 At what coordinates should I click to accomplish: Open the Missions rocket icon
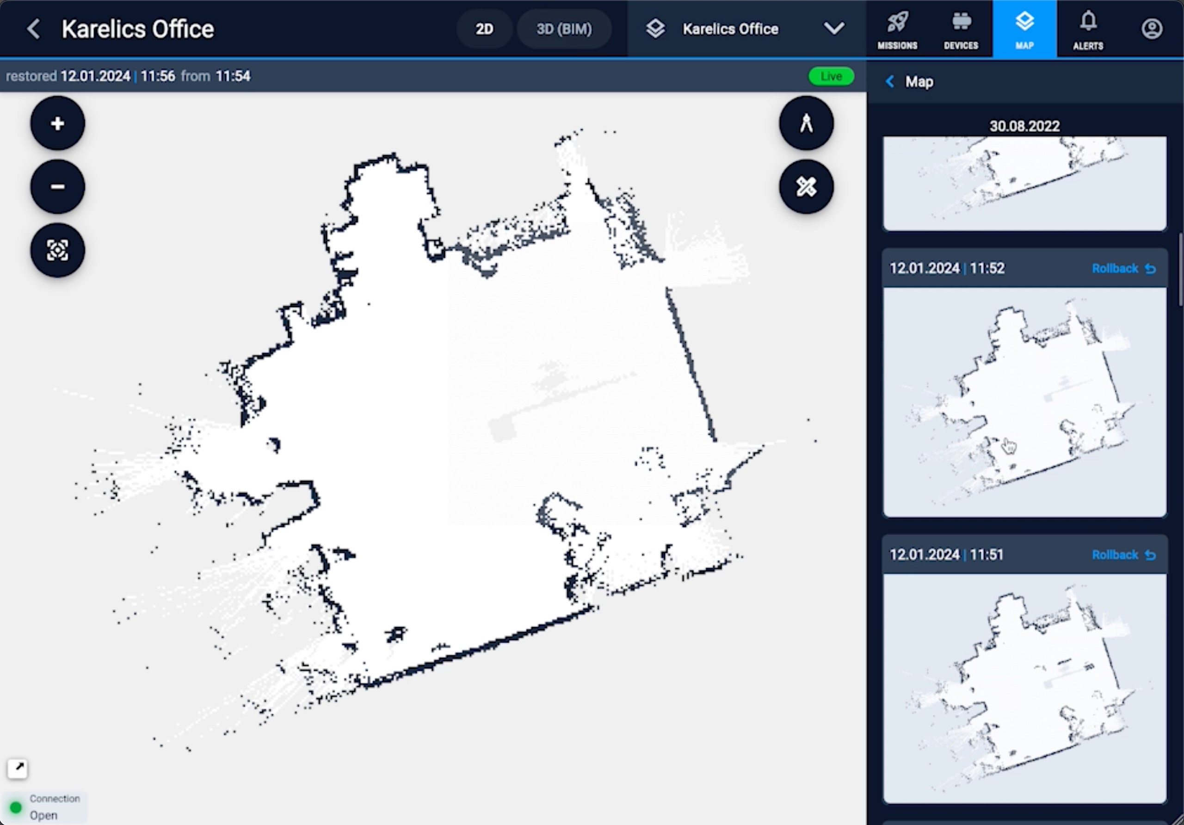897,29
